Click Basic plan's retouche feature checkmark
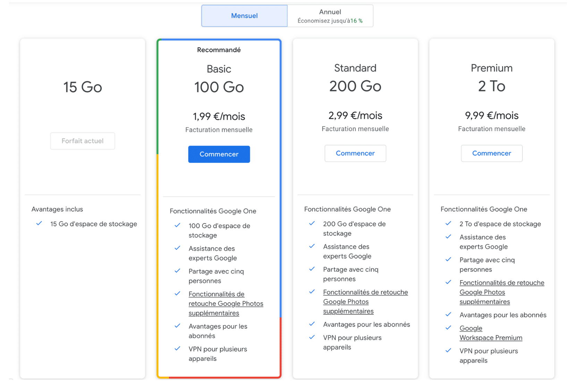This screenshot has height=382, width=576. click(177, 293)
